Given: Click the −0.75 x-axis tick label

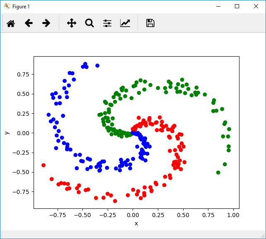Looking at the screenshot, I should (58, 215).
